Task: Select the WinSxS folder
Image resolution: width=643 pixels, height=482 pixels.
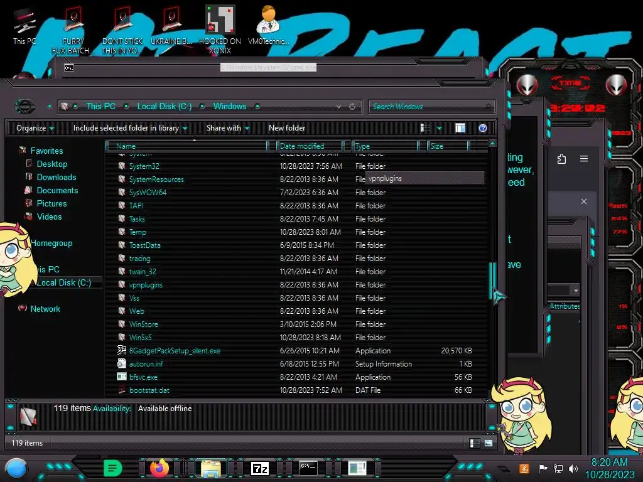Action: coord(140,337)
